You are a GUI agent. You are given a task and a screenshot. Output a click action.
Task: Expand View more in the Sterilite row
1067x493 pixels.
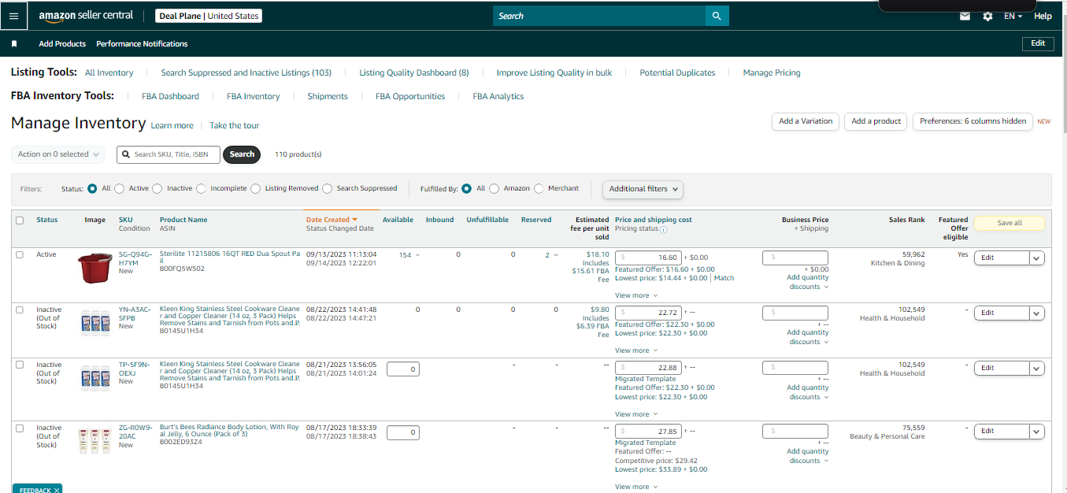636,295
